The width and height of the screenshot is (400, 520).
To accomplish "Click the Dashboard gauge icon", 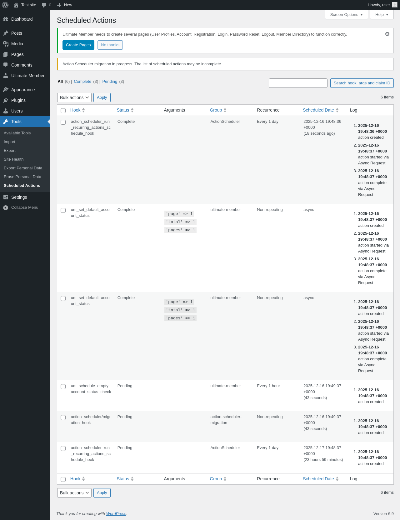I will click(x=6, y=19).
